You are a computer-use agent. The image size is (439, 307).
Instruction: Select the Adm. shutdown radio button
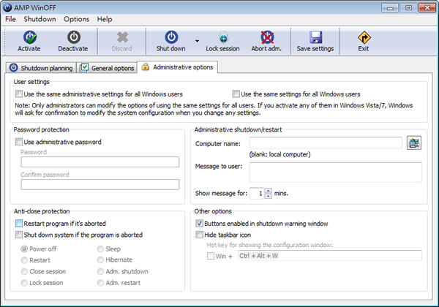[x=100, y=271]
